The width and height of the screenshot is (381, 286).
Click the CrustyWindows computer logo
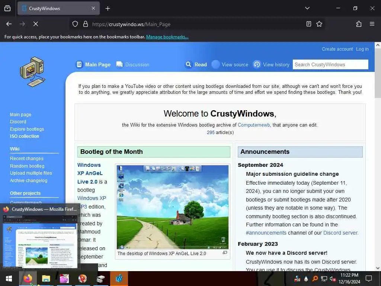click(33, 72)
